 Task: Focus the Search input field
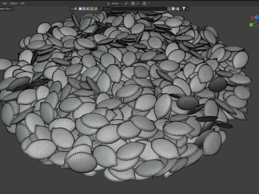pyautogui.click(x=133, y=9)
